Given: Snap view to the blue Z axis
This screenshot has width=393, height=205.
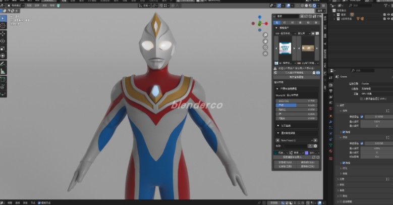Looking at the screenshot, I should (260, 17).
